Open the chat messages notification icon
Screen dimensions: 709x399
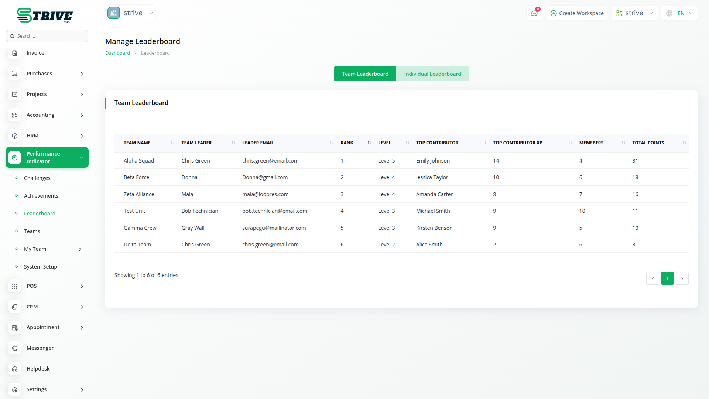tap(534, 13)
